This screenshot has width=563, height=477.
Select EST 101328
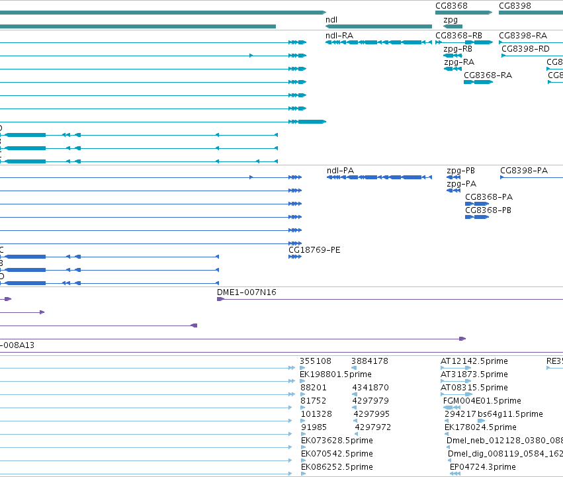[x=303, y=421]
